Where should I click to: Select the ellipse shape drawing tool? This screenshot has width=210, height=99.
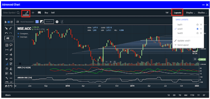pos(11,59)
